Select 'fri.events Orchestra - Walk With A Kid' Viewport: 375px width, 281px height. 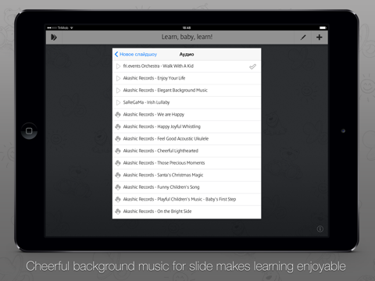(x=187, y=66)
